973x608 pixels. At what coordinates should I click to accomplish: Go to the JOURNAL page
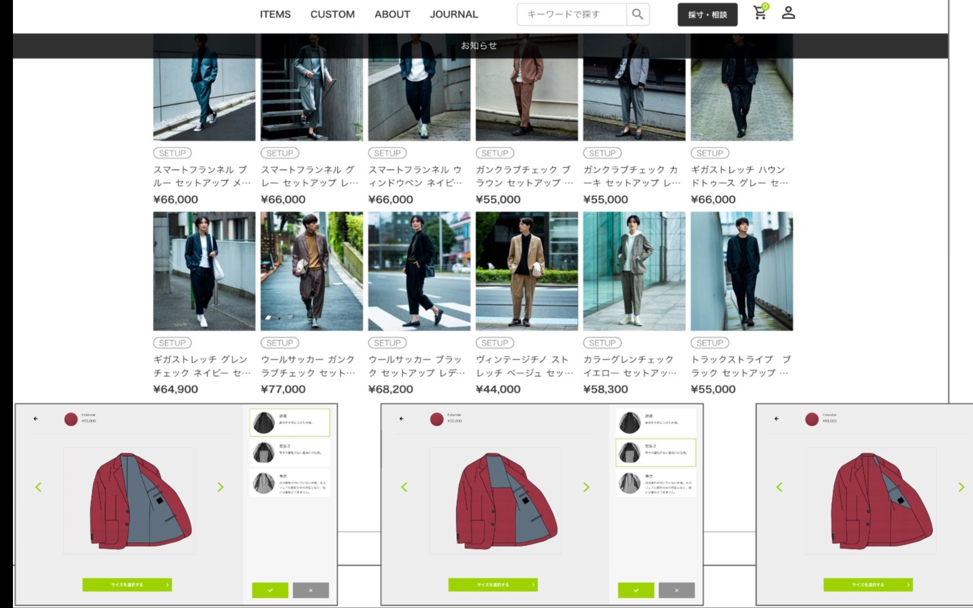point(454,15)
